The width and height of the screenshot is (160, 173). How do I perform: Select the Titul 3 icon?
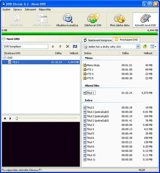85,125
